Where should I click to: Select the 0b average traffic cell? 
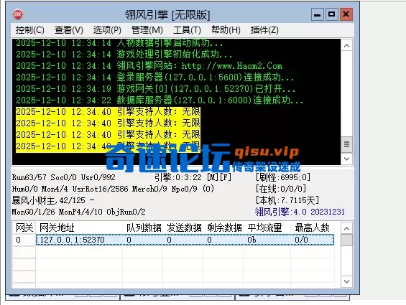tap(267, 240)
